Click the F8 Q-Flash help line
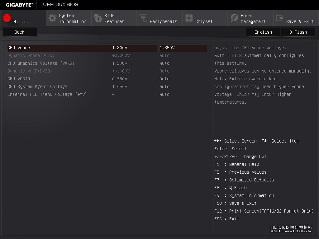 231,188
